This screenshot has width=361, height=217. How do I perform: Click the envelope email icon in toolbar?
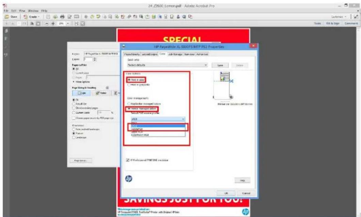click(77, 17)
